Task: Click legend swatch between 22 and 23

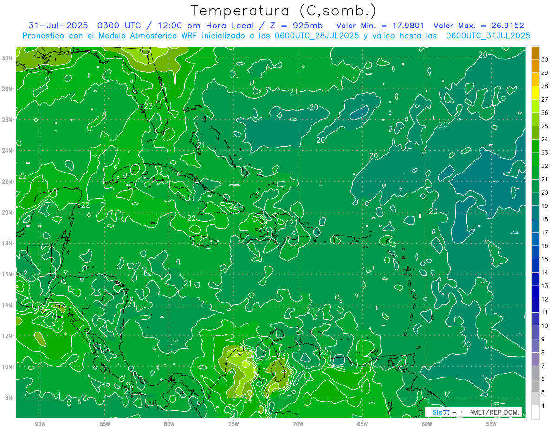Action: [535, 160]
